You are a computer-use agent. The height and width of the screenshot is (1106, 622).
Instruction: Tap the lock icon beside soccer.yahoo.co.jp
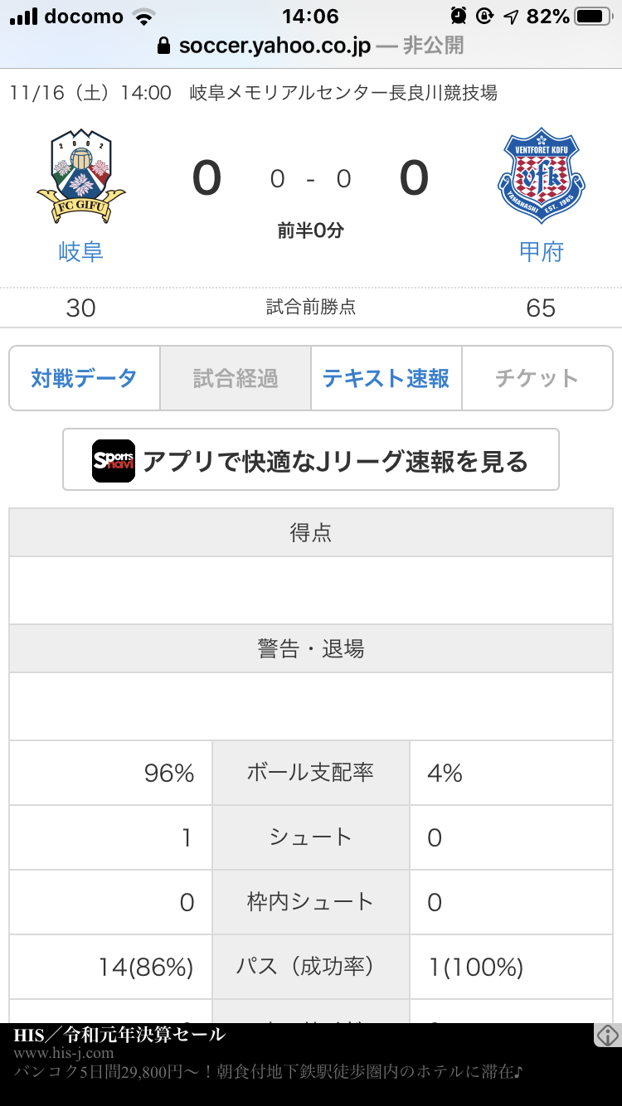163,45
